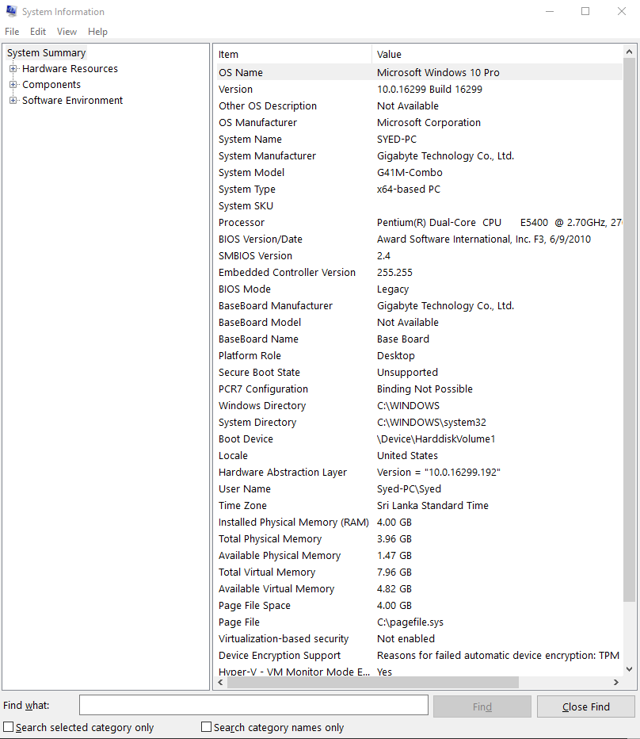The width and height of the screenshot is (640, 739).
Task: Open the View menu
Action: pyautogui.click(x=67, y=32)
